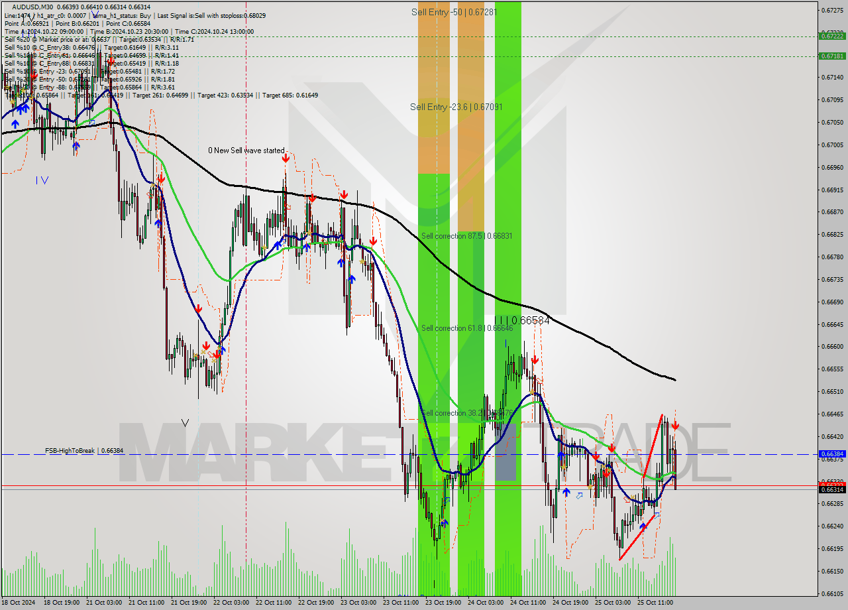The image size is (848, 610).
Task: Click the 'Sell correction 87.5 | 0.66831' label
Action: (466, 236)
